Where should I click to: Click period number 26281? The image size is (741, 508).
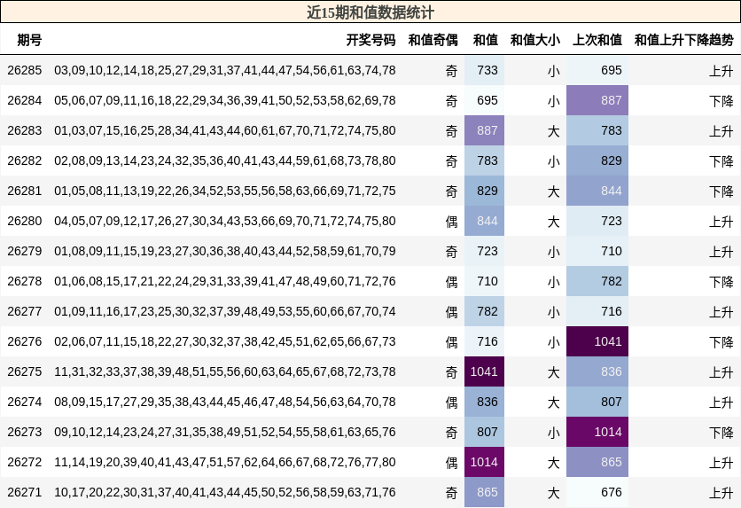[x=25, y=191]
